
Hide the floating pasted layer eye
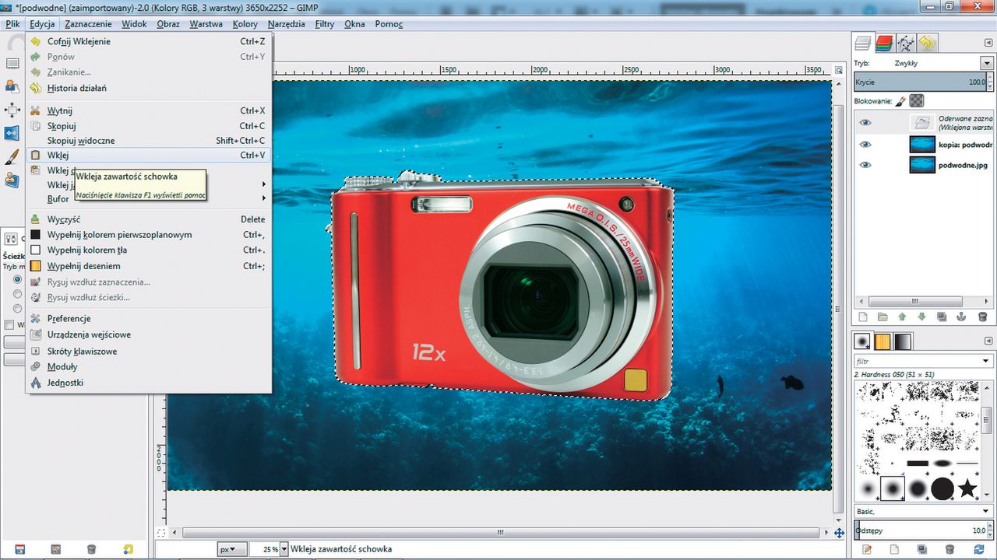pos(865,123)
